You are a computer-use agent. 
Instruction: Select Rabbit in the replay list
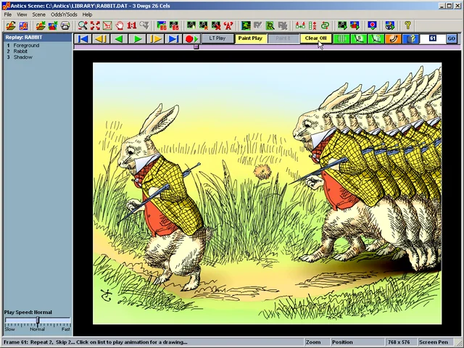(20, 51)
